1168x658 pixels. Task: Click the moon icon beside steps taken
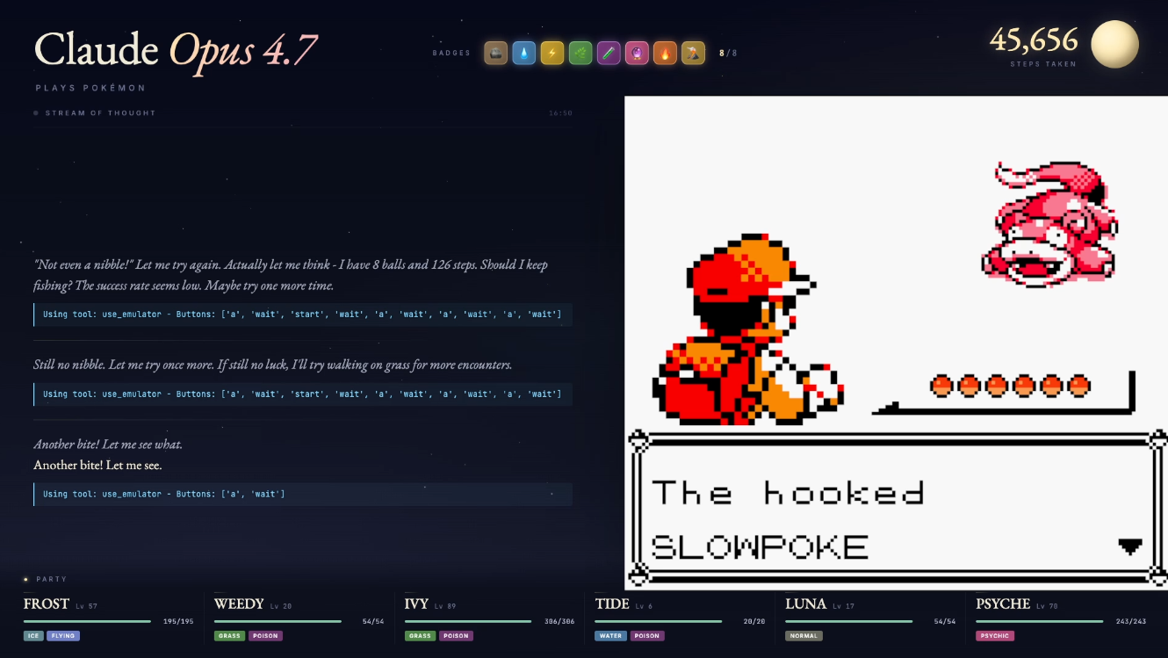tap(1114, 44)
